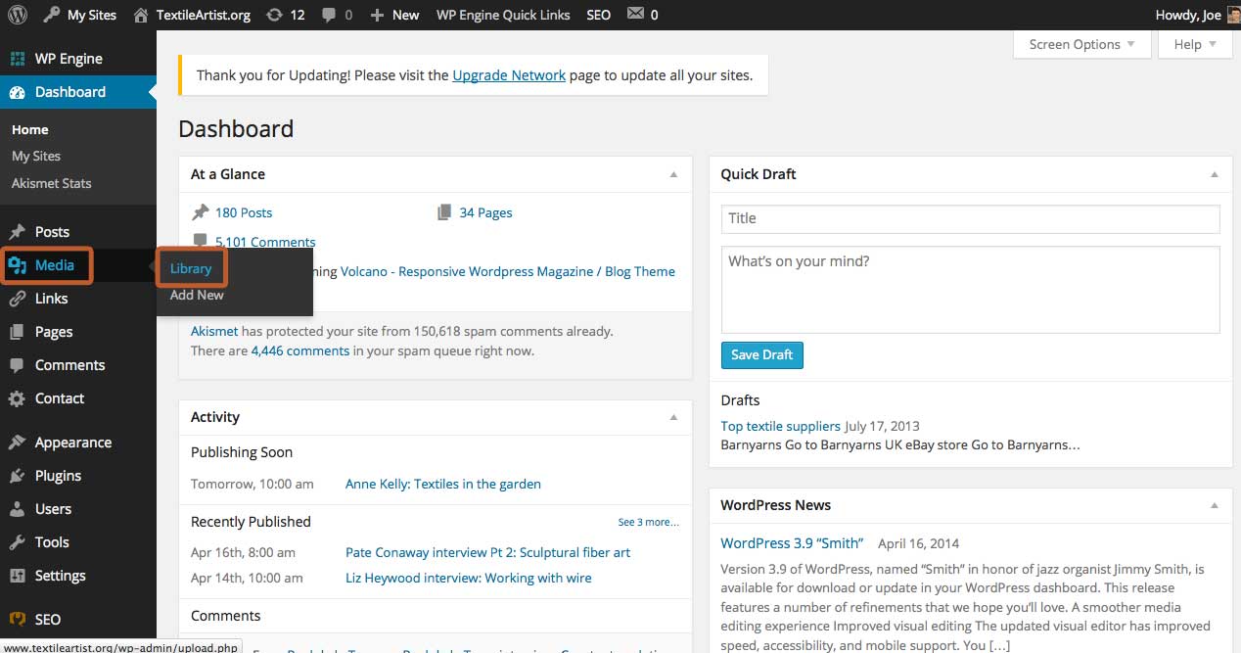Viewport: 1241px width, 653px height.
Task: Click the Users person icon
Action: pyautogui.click(x=18, y=509)
